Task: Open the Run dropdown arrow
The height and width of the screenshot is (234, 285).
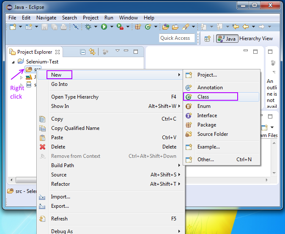Action: [x=112, y=27]
